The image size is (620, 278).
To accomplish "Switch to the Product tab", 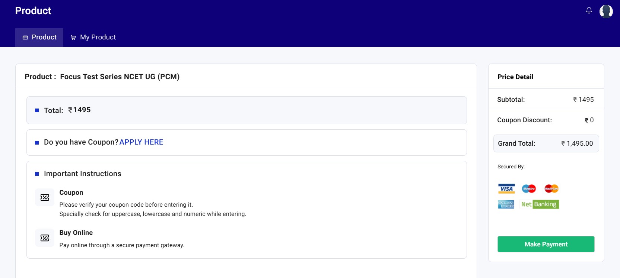I will 39,37.
